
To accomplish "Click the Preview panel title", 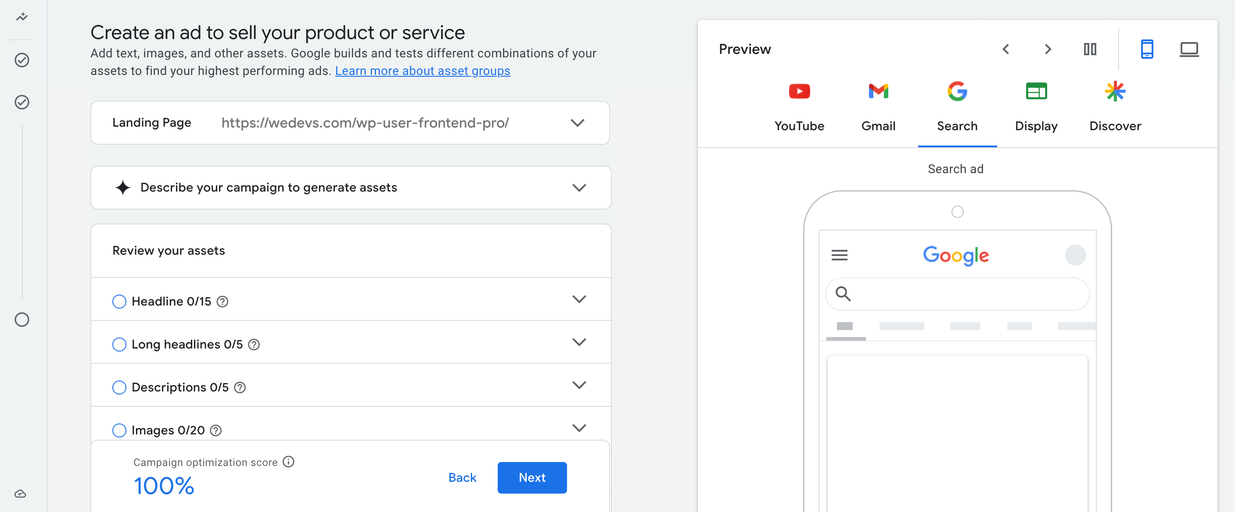I will point(745,49).
